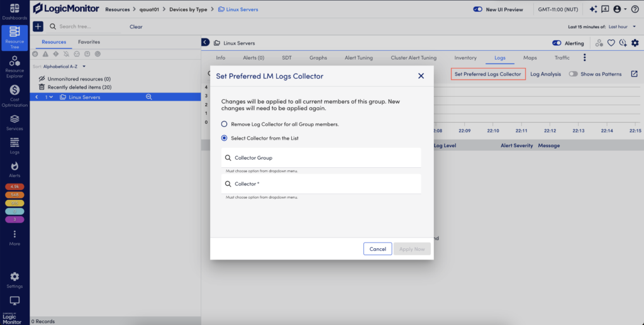Go to Alerts via the flame icon
Image resolution: width=644 pixels, height=325 pixels.
(14, 169)
